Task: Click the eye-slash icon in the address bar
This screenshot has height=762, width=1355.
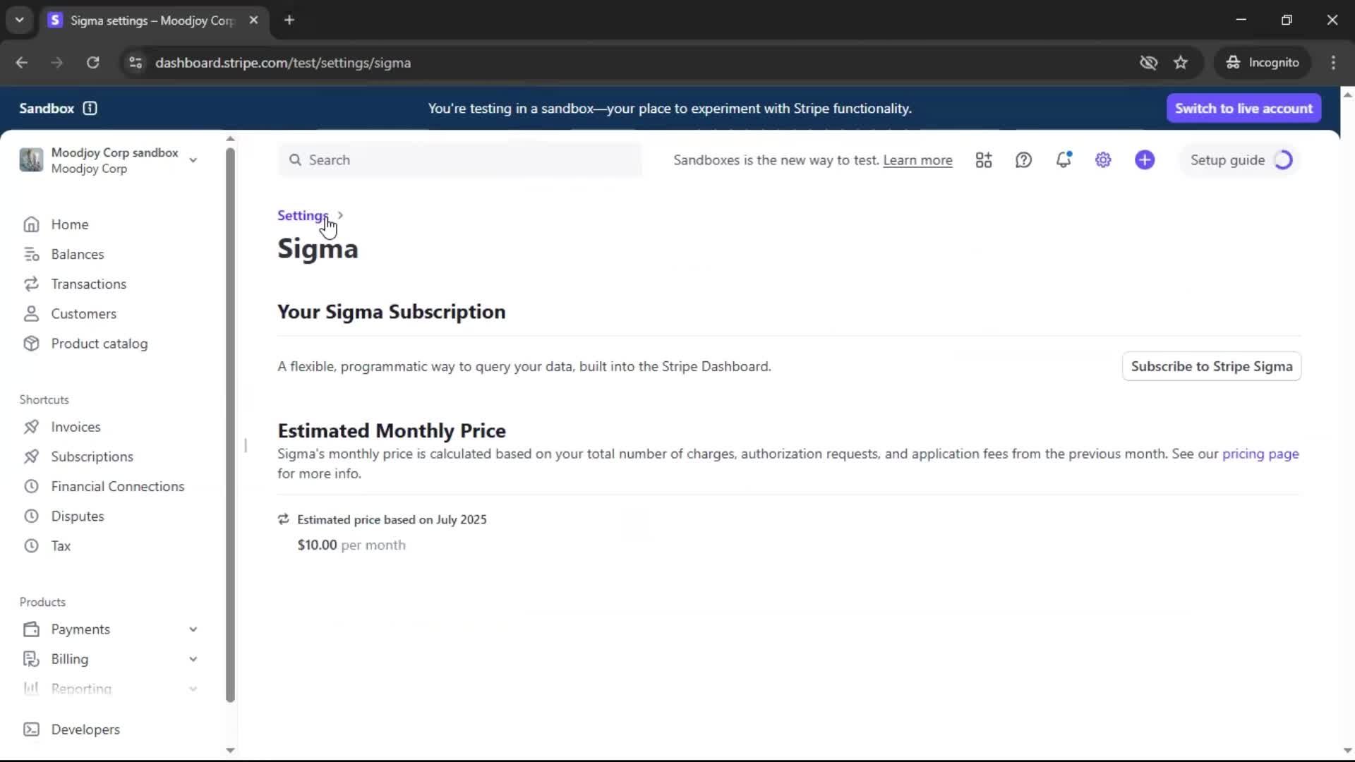Action: pos(1148,63)
